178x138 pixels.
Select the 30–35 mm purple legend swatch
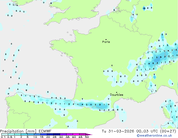(x=63, y=134)
